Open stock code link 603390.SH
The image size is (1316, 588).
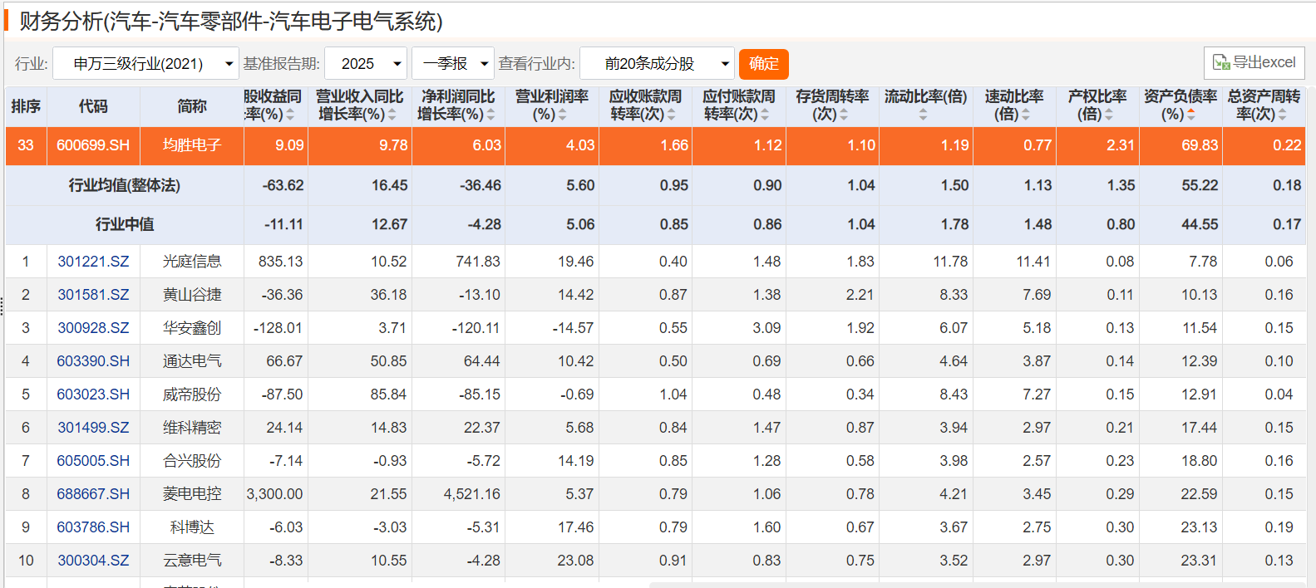pos(93,361)
